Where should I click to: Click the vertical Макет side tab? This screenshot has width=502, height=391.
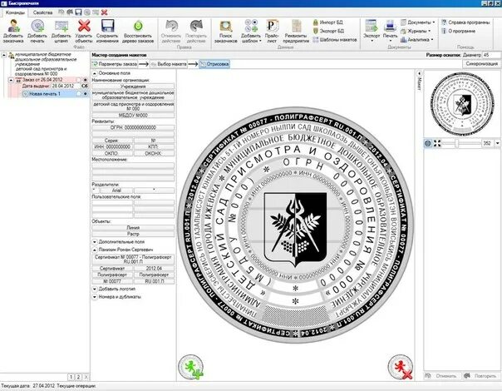pyautogui.click(x=419, y=81)
